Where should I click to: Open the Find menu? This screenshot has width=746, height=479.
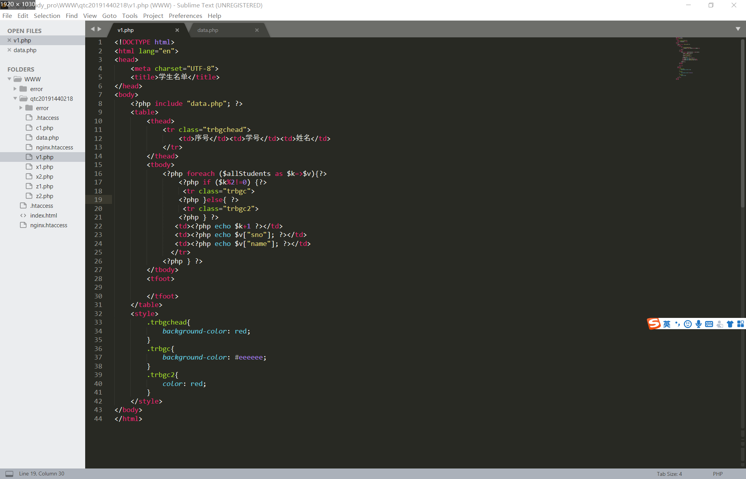point(72,16)
